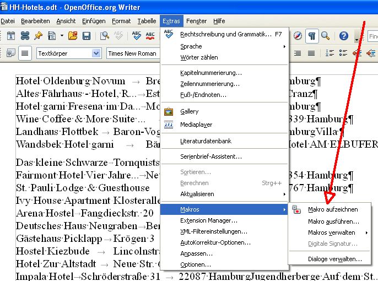Open Extension Manager
The width and height of the screenshot is (378, 281).
pyautogui.click(x=224, y=220)
